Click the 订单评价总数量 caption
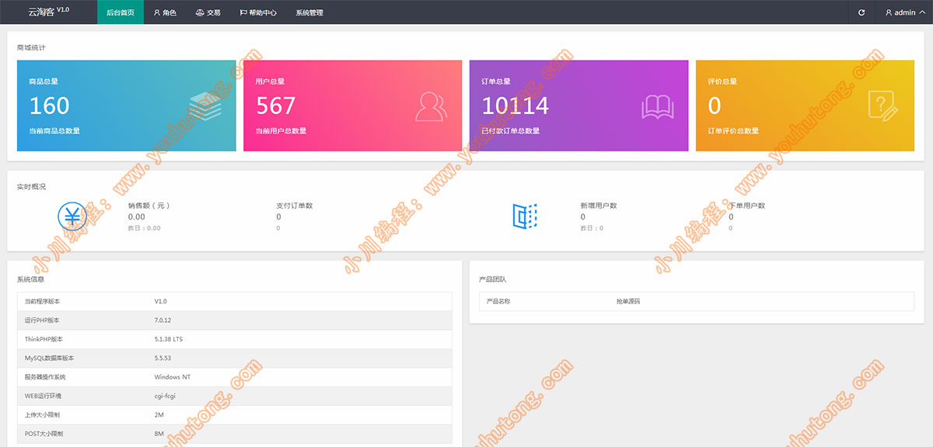 tap(733, 131)
